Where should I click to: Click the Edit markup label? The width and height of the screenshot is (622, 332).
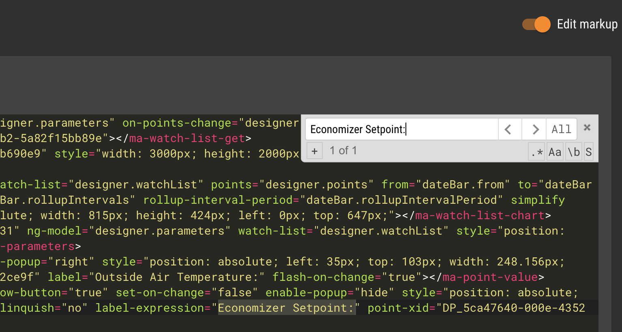click(587, 24)
